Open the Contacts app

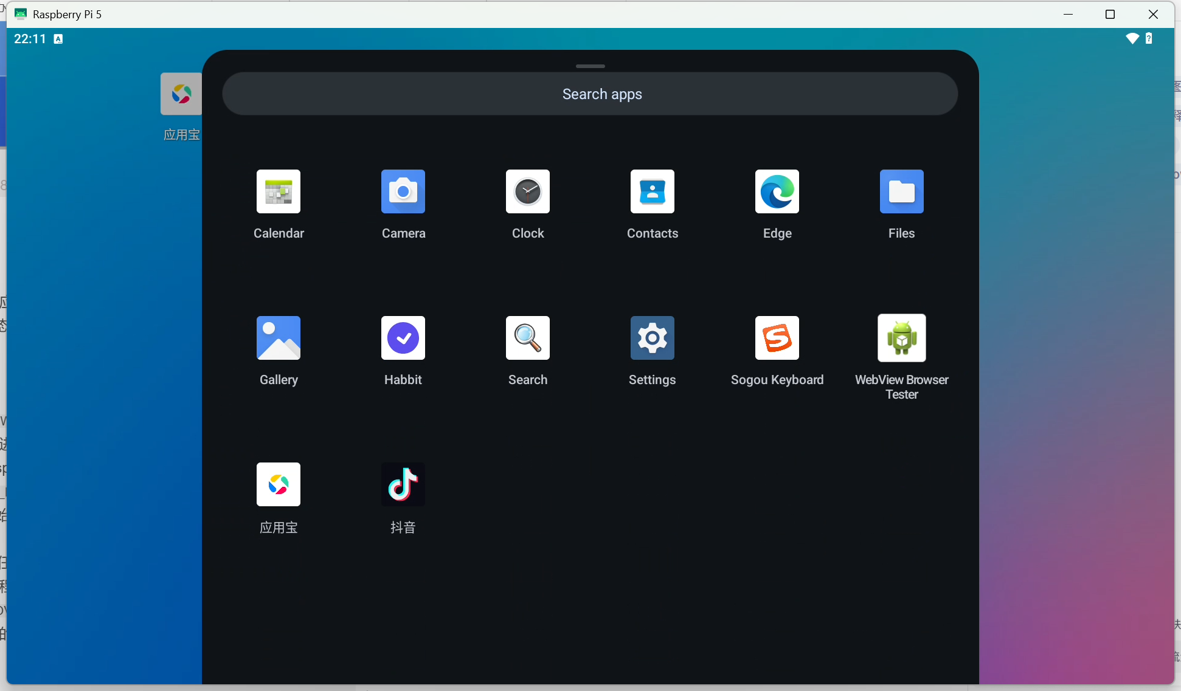pos(653,191)
